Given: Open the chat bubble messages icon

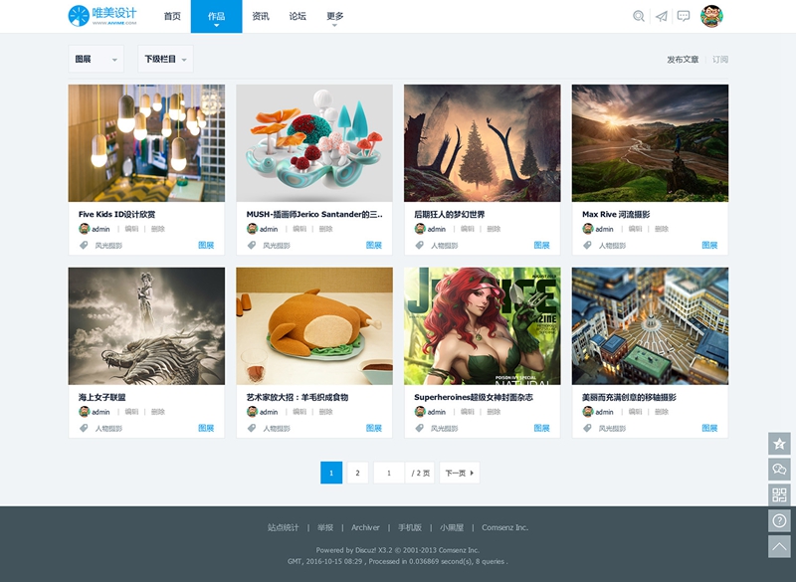Looking at the screenshot, I should click(x=684, y=16).
